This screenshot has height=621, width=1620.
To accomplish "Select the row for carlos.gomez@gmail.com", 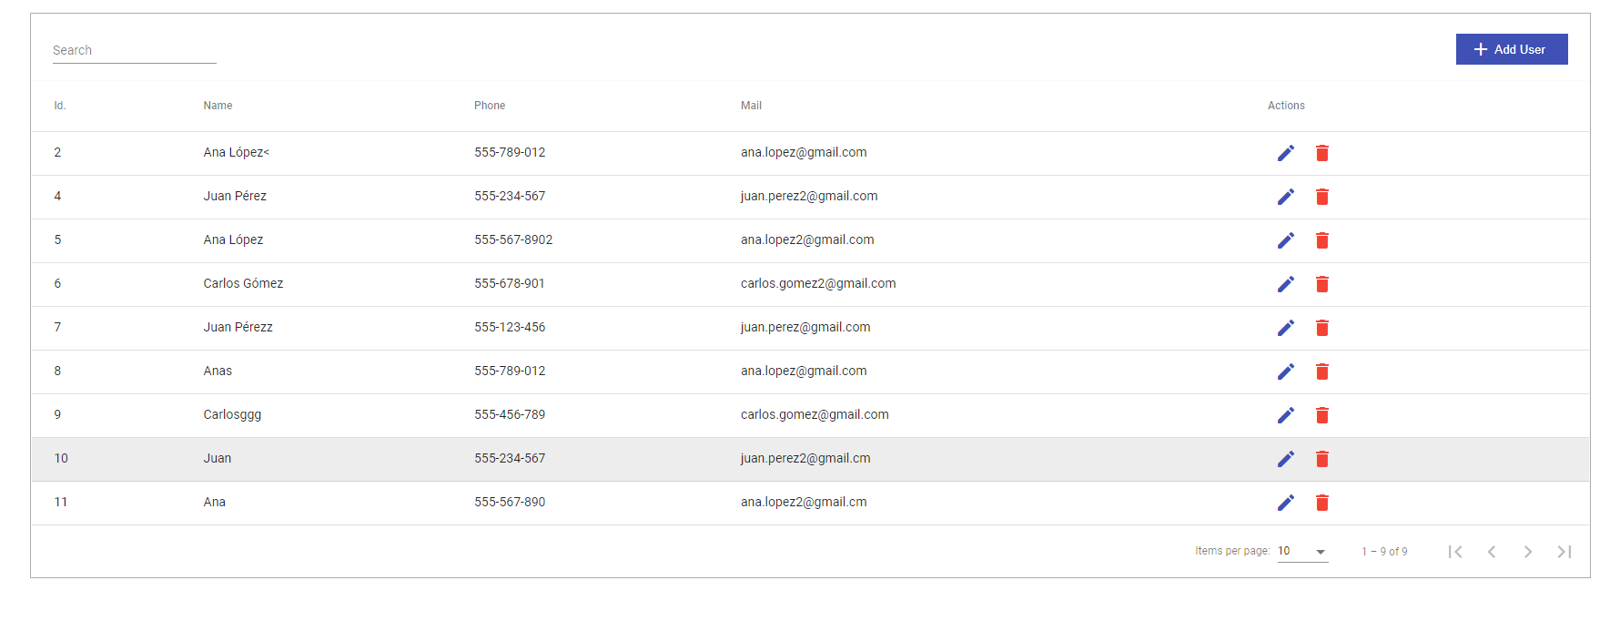I will pyautogui.click(x=810, y=415).
